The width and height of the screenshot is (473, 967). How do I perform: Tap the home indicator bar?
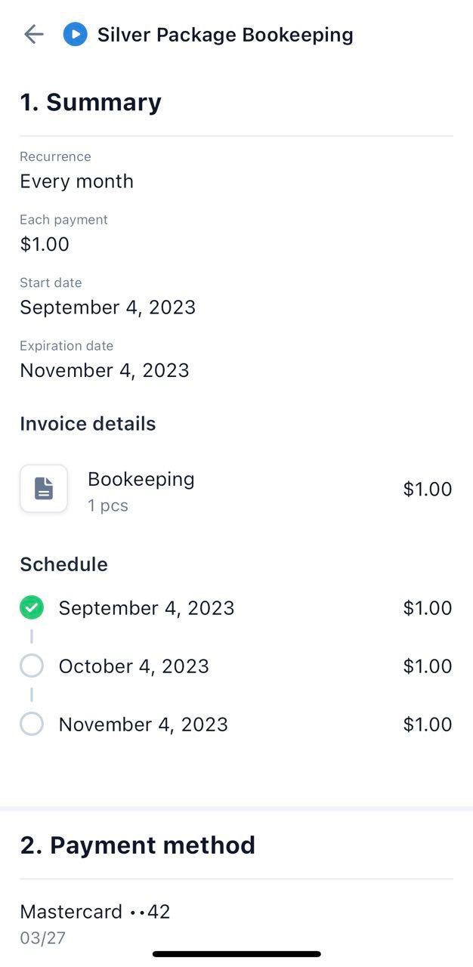(x=236, y=954)
